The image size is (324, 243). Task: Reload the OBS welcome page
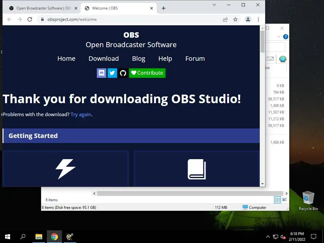pyautogui.click(x=30, y=19)
